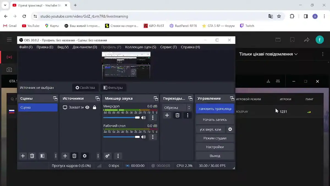The image size is (330, 186).
Task: Delete selected scene with trash icon
Action: coord(32,156)
